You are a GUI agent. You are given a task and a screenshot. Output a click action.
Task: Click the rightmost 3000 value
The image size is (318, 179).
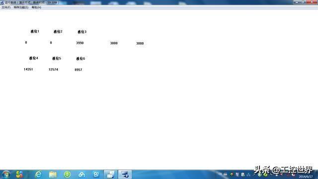coord(140,43)
